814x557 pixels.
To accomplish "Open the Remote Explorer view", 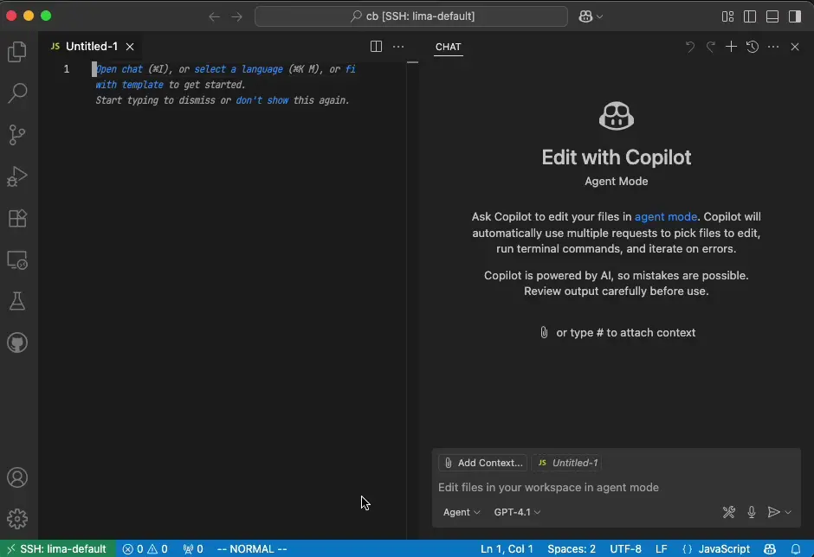I will coord(17,259).
